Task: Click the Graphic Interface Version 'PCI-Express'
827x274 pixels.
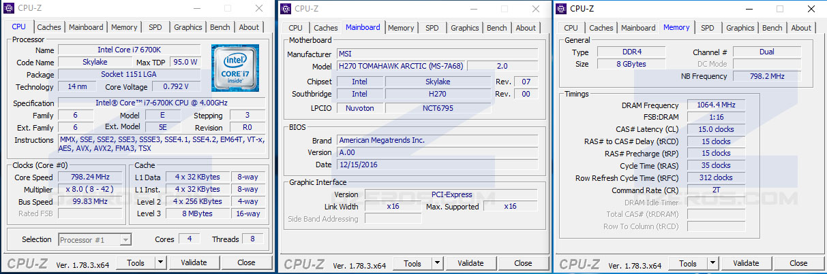Action: click(x=451, y=194)
